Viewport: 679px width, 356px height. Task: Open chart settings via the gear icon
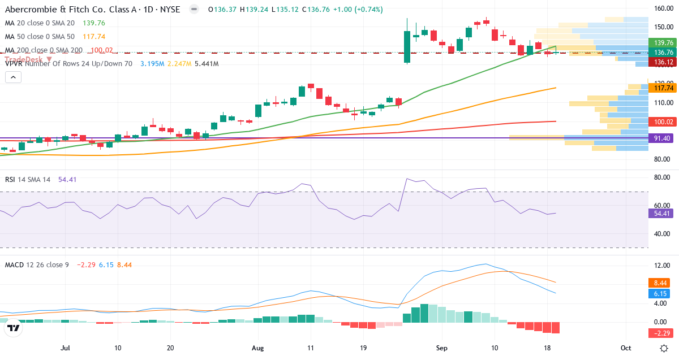[664, 348]
